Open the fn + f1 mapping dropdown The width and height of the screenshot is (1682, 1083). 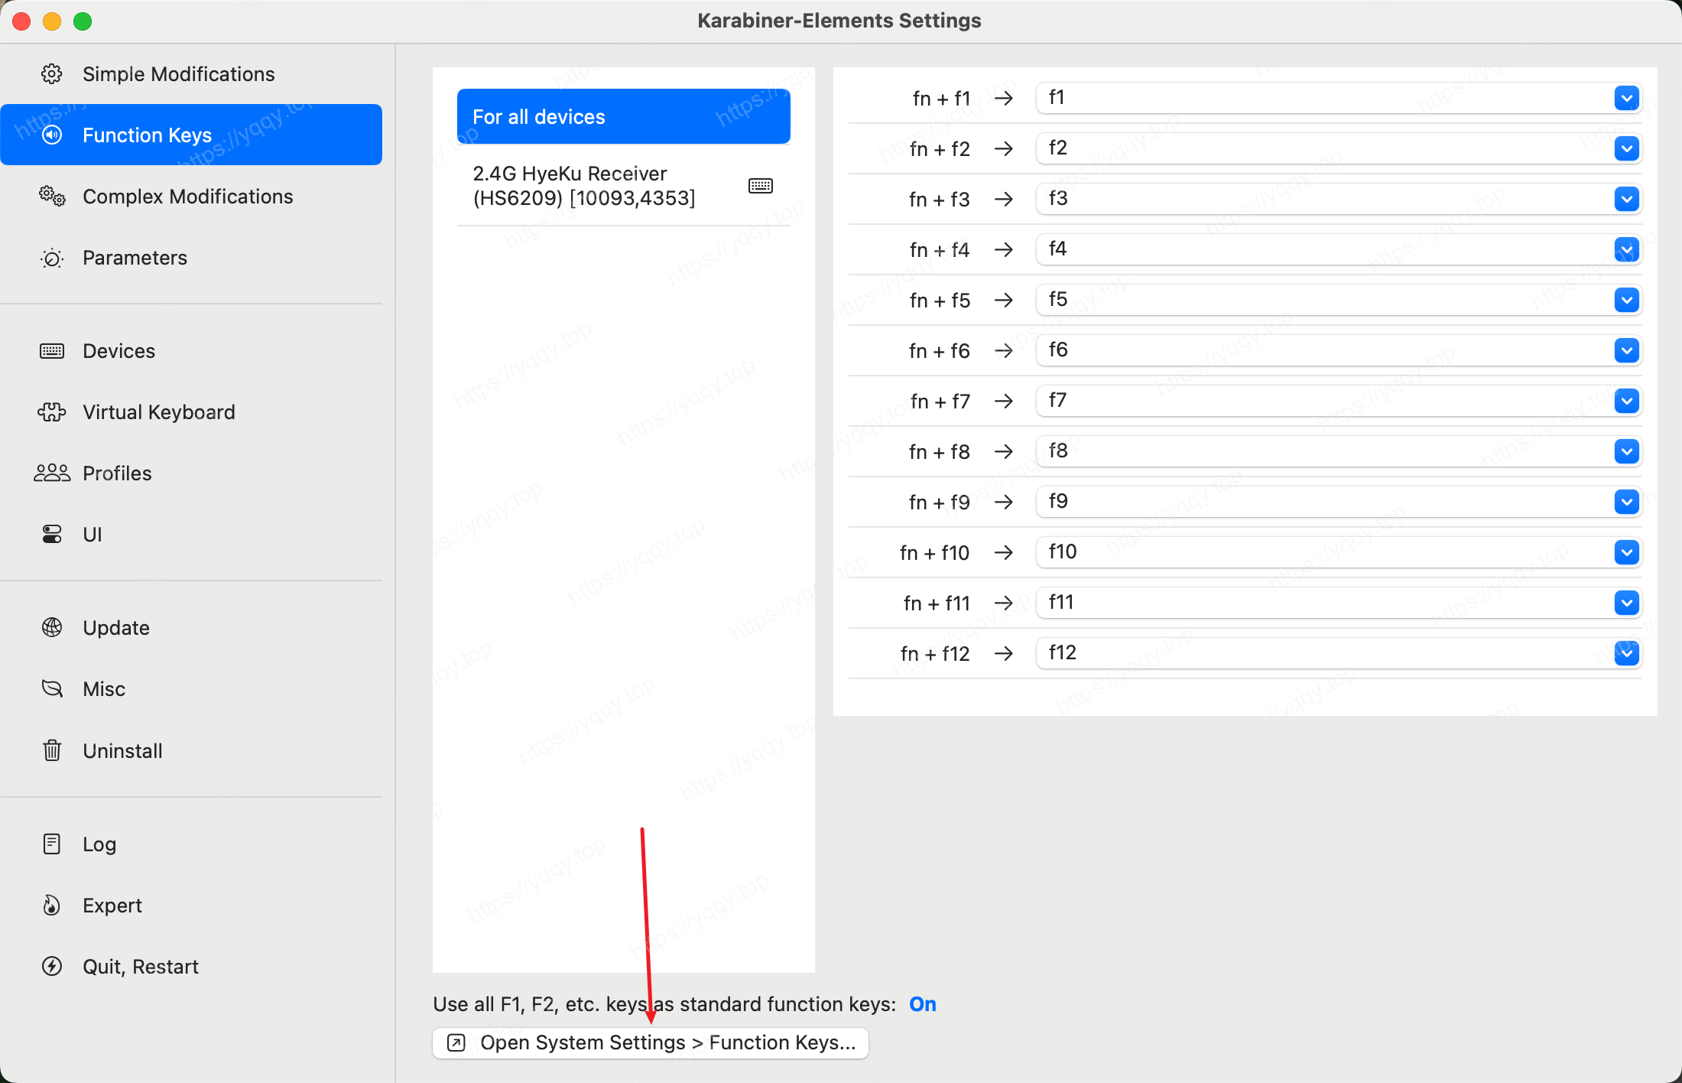pyautogui.click(x=1626, y=98)
